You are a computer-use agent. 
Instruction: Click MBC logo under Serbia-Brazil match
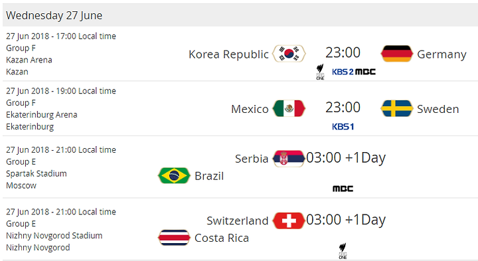[x=343, y=189]
